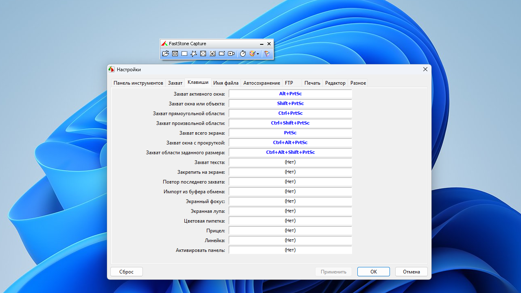Start the scrolling window capture tool

pos(212,53)
